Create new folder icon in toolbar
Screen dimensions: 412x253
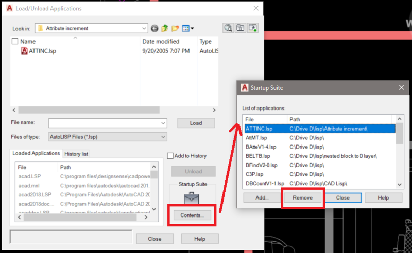(175, 28)
